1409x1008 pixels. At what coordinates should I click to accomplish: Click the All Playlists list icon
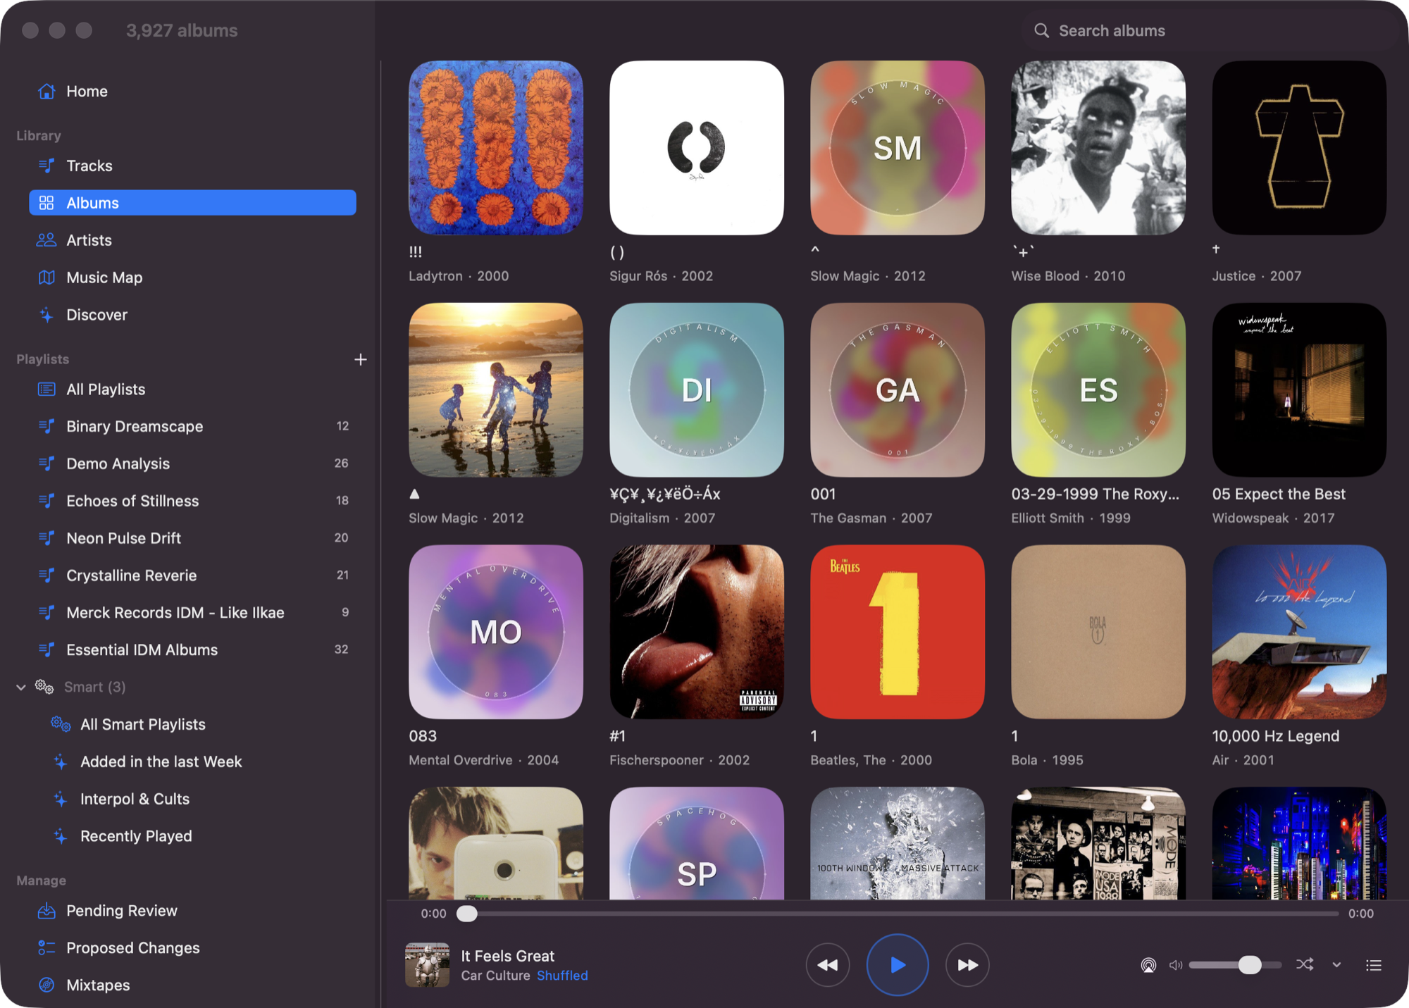pos(46,390)
